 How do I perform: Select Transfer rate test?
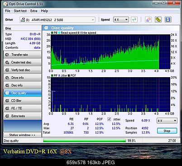(x=23, y=55)
